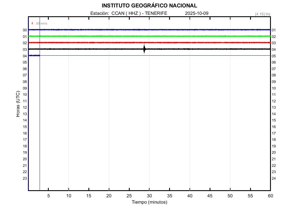292x219 pixels.
Task: Click the short blue 04-hour trace segment
Action: click(x=34, y=55)
